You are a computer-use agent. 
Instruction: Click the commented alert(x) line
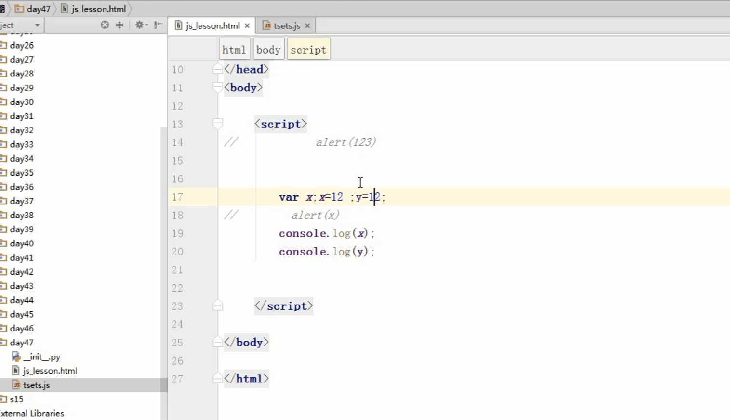(x=315, y=215)
